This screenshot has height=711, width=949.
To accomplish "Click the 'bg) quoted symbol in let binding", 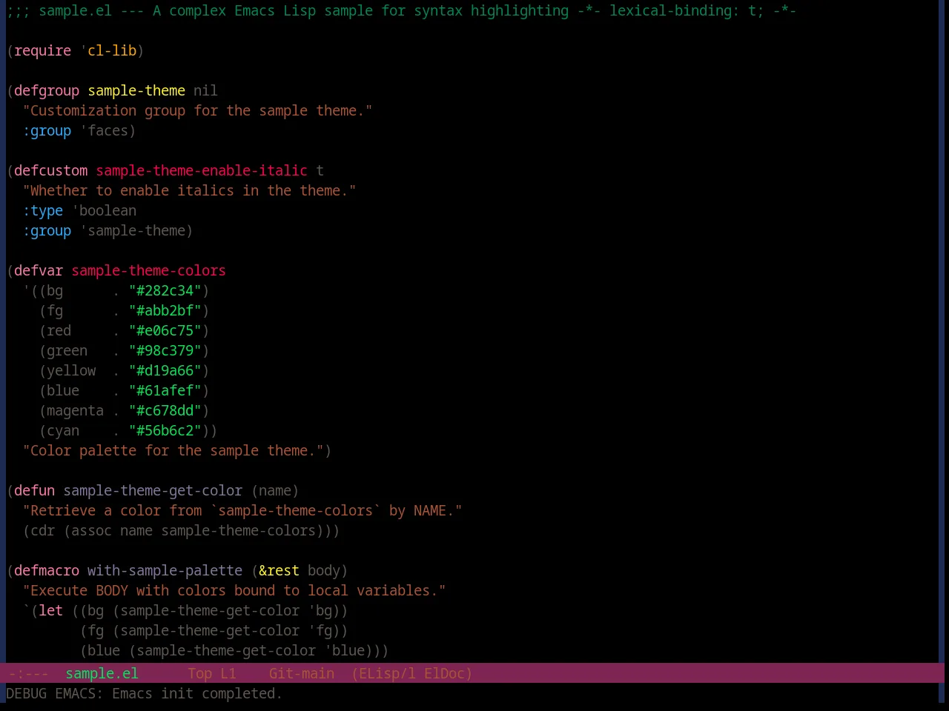I will point(324,610).
